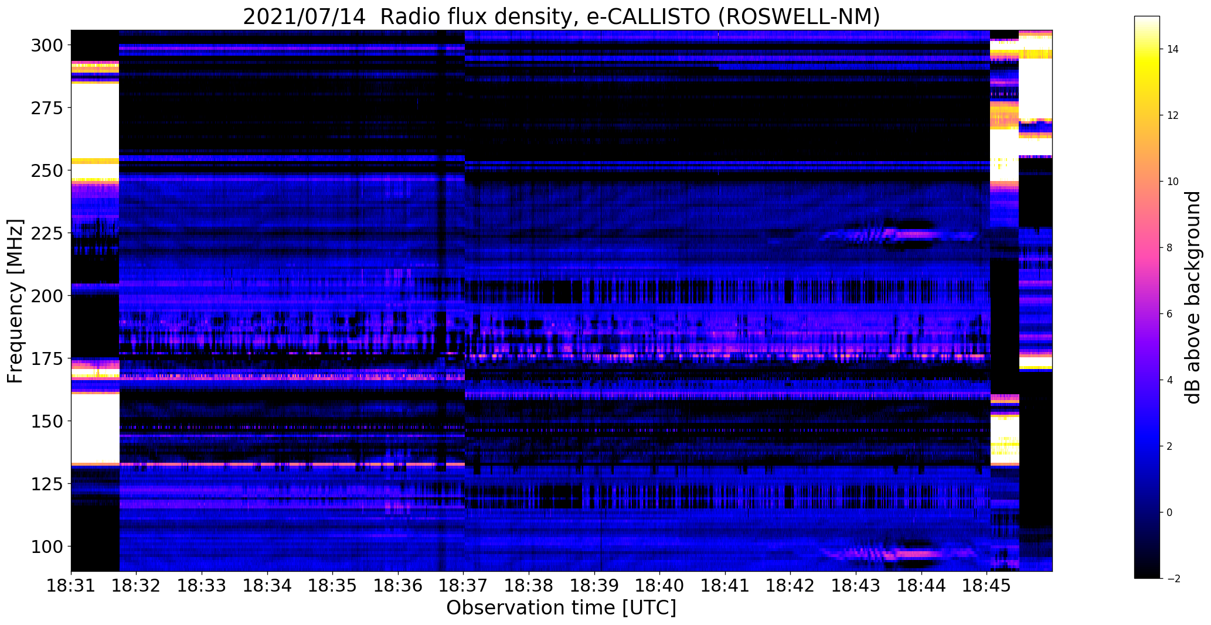Click the 200 MHz frequency tick label
1211x625 pixels.
coord(48,296)
